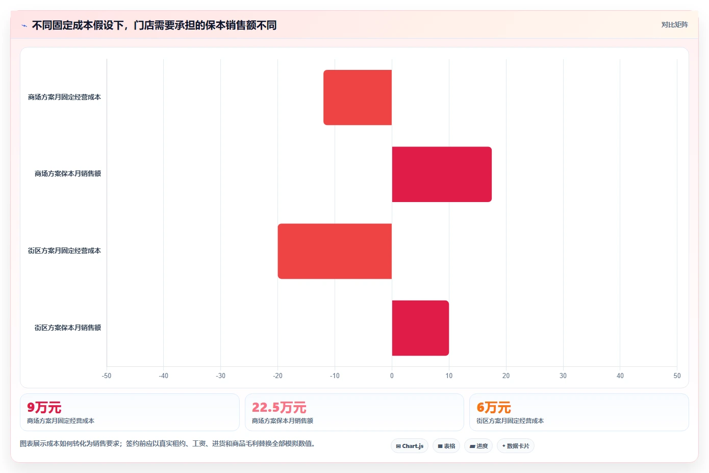Image resolution: width=709 pixels, height=473 pixels.
Task: Click x-axis tick label 20
Action: tap(506, 376)
